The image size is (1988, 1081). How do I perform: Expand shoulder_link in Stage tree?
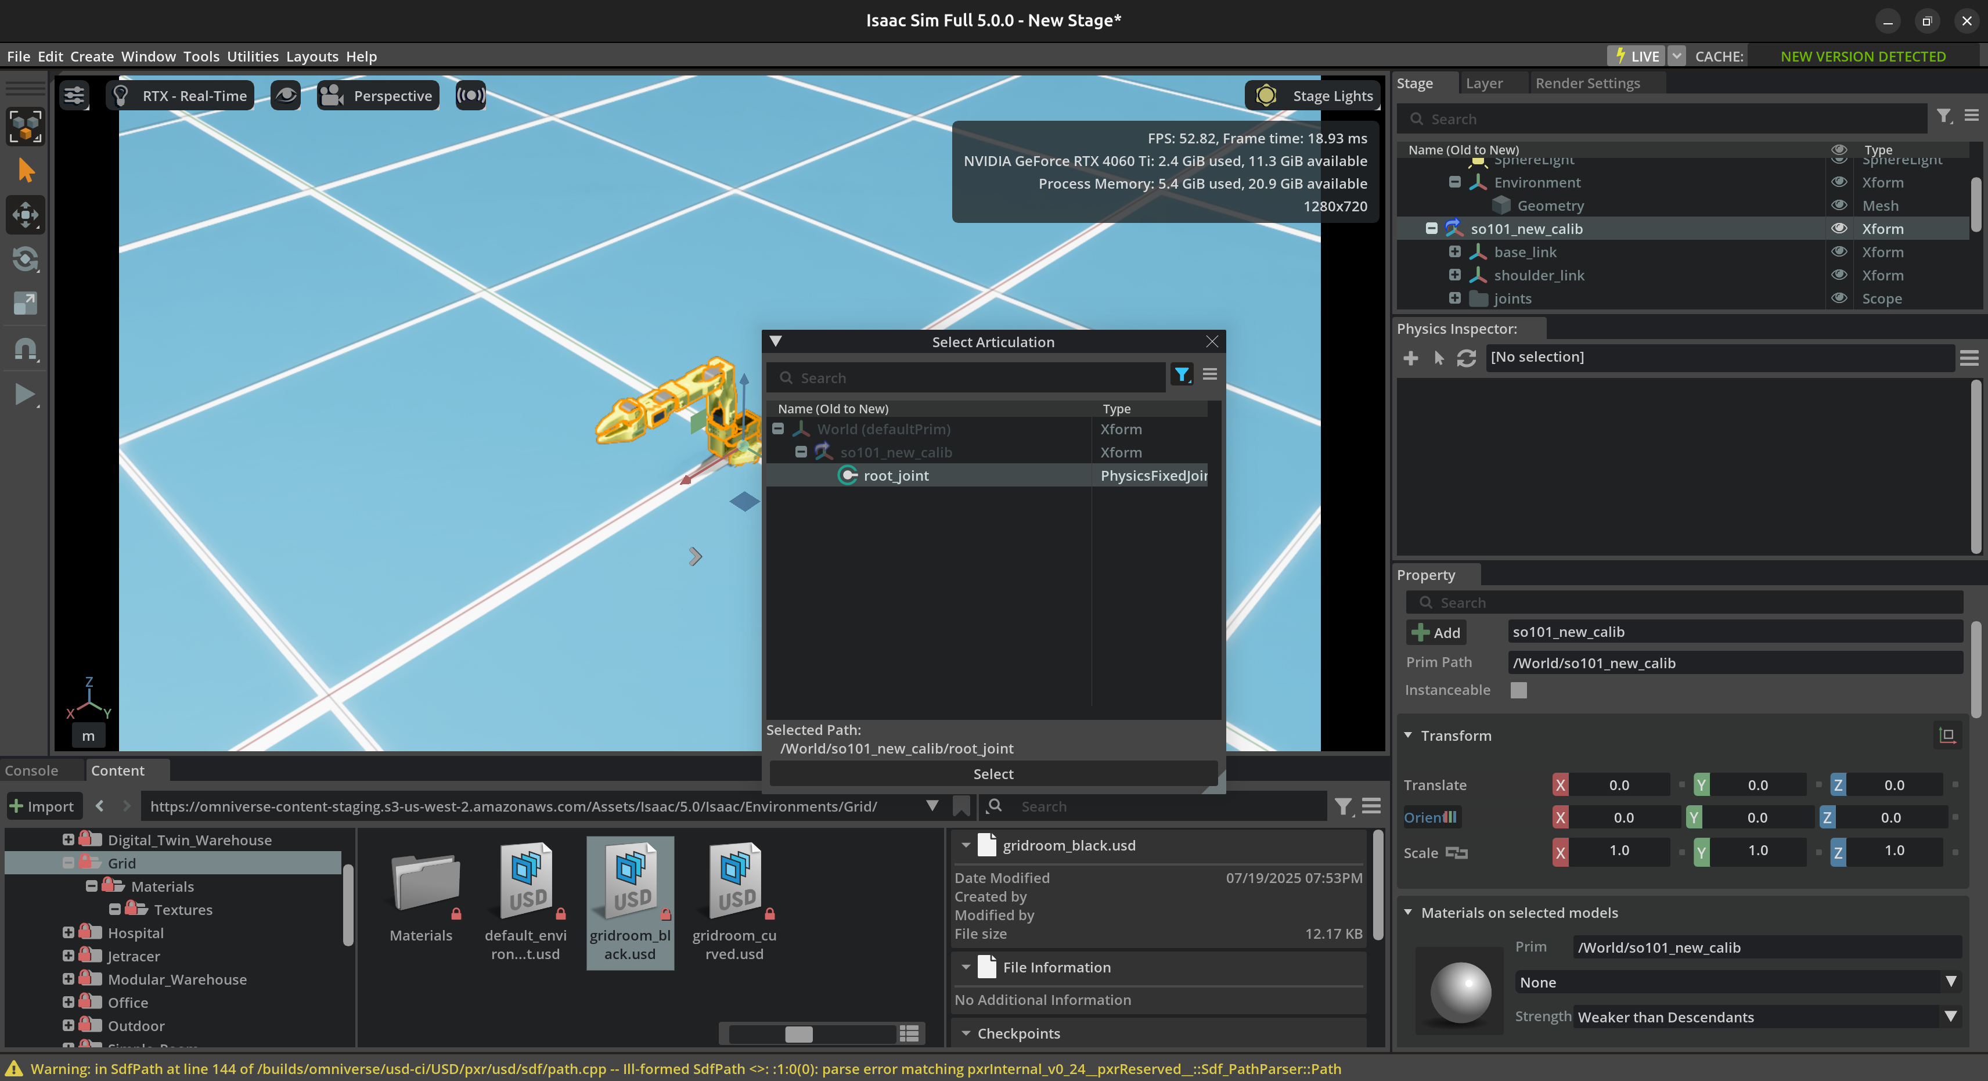coord(1455,275)
